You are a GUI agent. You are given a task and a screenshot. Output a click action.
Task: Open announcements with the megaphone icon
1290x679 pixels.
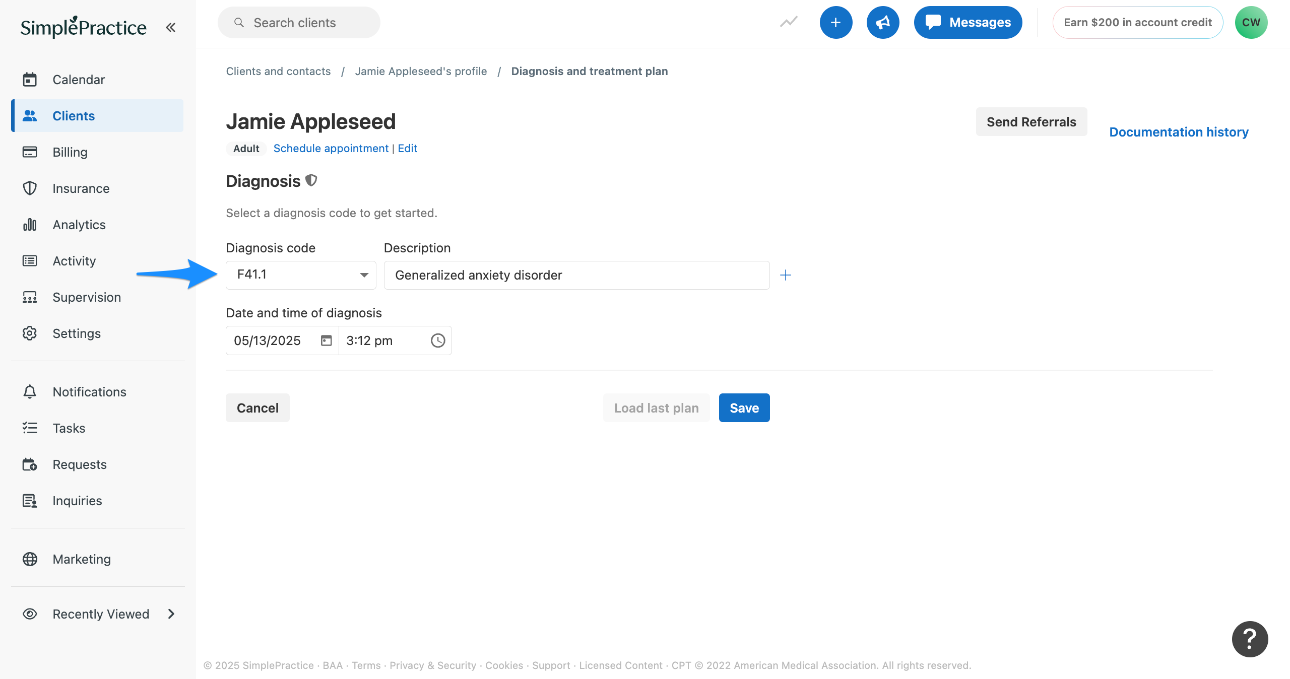tap(883, 23)
